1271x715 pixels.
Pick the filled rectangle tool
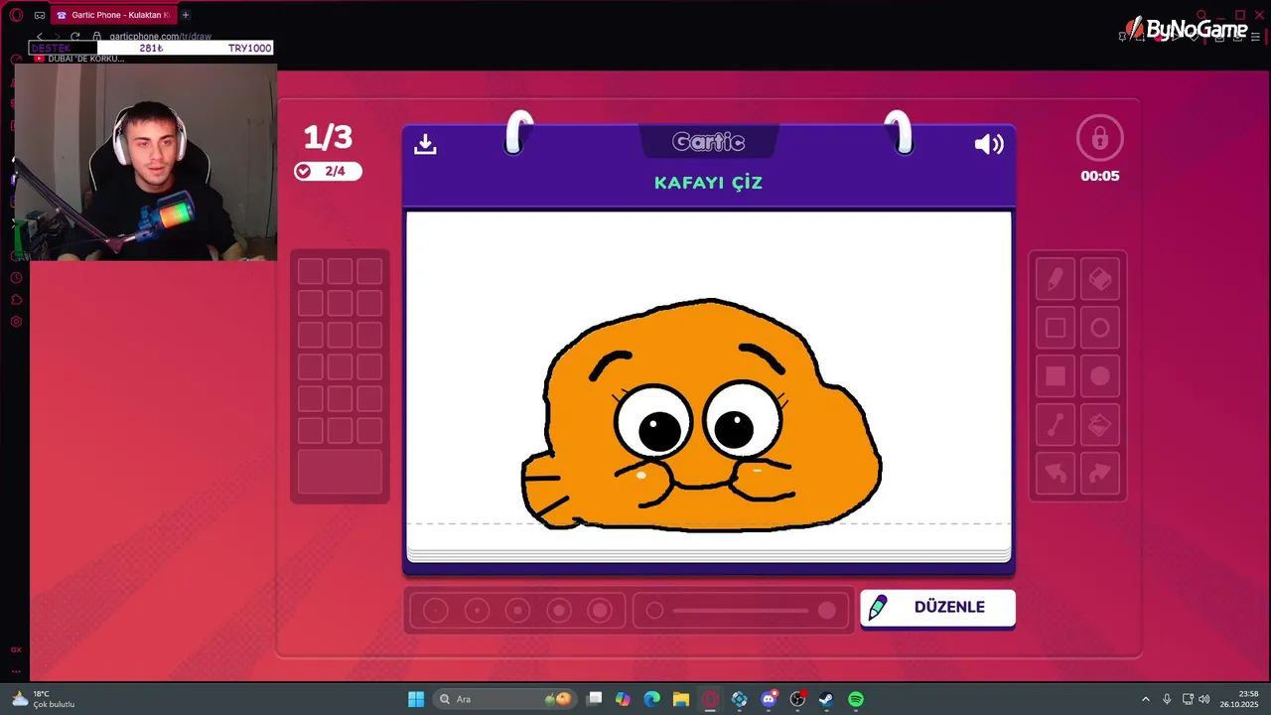tap(1056, 376)
